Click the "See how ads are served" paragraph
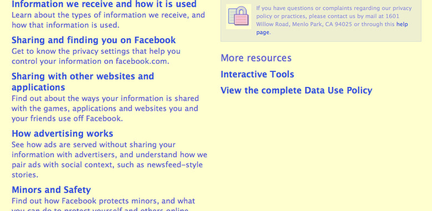The width and height of the screenshot is (432, 211). [x=109, y=159]
